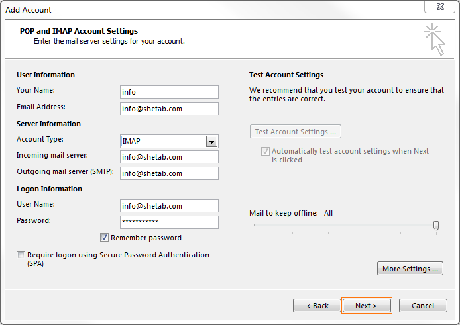The width and height of the screenshot is (460, 325).
Task: Enable the Remember password checkbox
Action: [x=105, y=238]
